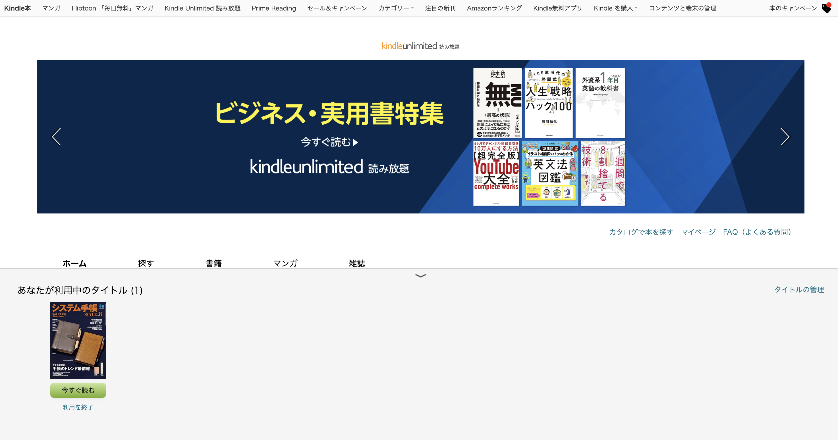Open the タイトルの管理 link

click(799, 290)
